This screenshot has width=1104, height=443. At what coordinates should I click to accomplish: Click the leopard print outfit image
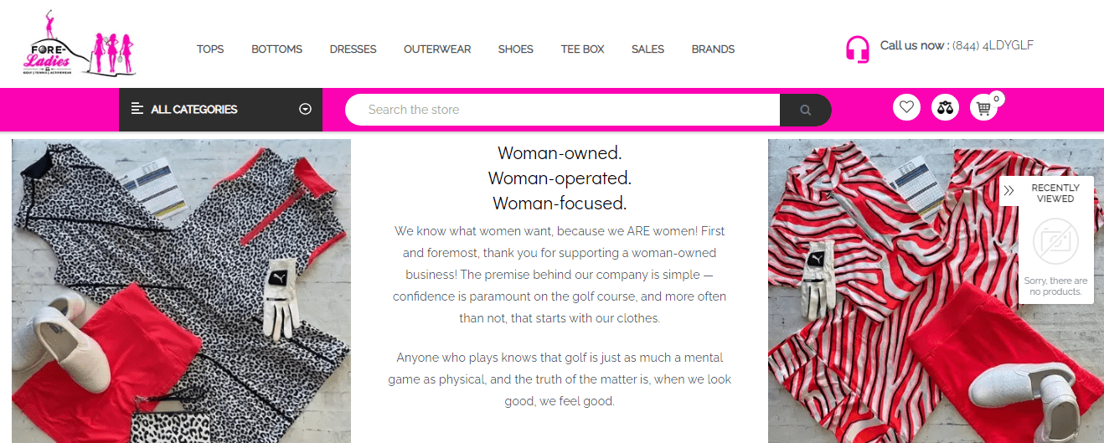pos(181,291)
